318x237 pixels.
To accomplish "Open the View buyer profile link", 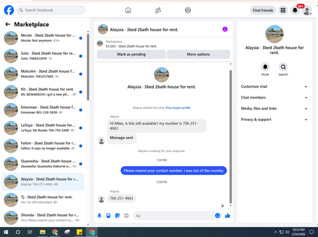I will coord(178,108).
